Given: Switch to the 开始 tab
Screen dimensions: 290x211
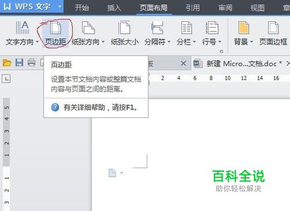Looking at the screenshot, I should coord(82,8).
